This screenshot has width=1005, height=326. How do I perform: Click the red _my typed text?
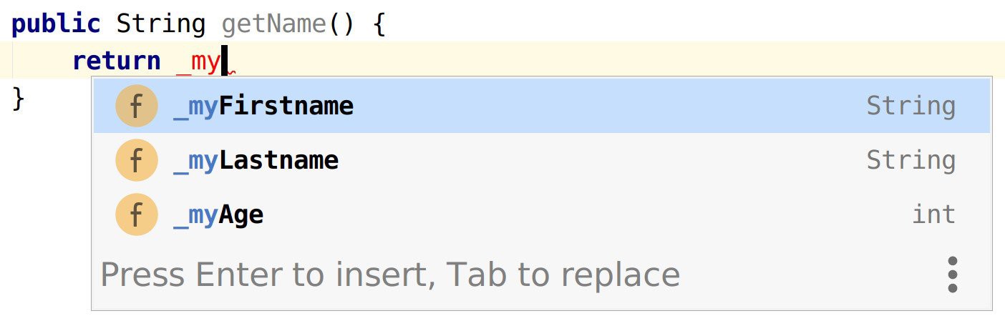point(198,62)
